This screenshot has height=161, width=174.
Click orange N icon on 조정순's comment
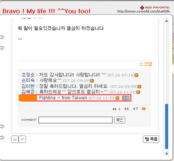[x=136, y=75]
